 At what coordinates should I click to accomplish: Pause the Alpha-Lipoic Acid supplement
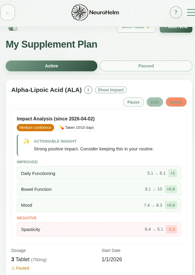(133, 102)
